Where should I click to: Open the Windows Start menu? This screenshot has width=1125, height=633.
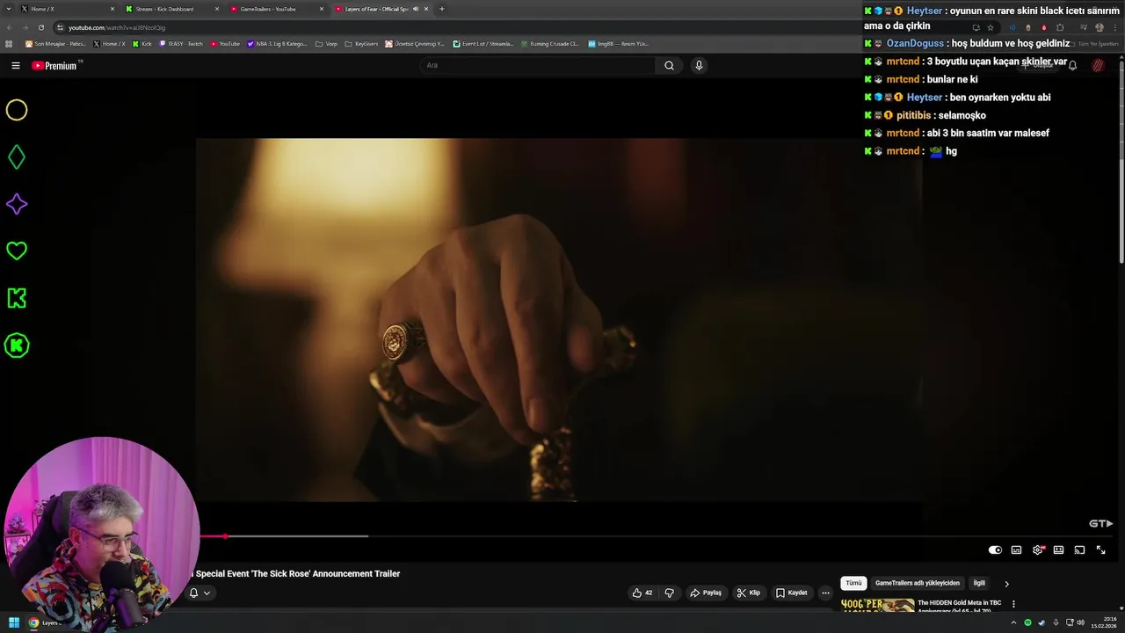coord(14,622)
